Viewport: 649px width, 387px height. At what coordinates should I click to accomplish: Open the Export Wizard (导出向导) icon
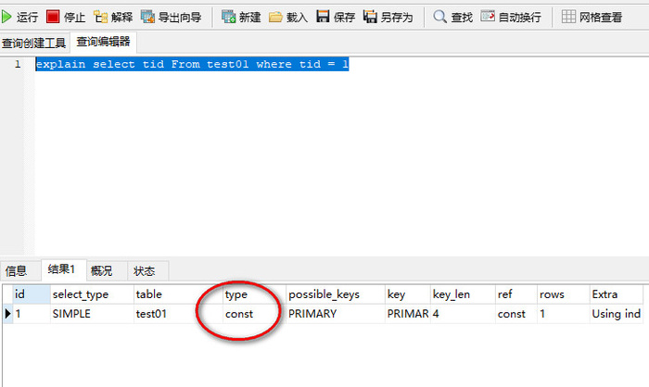click(x=147, y=17)
